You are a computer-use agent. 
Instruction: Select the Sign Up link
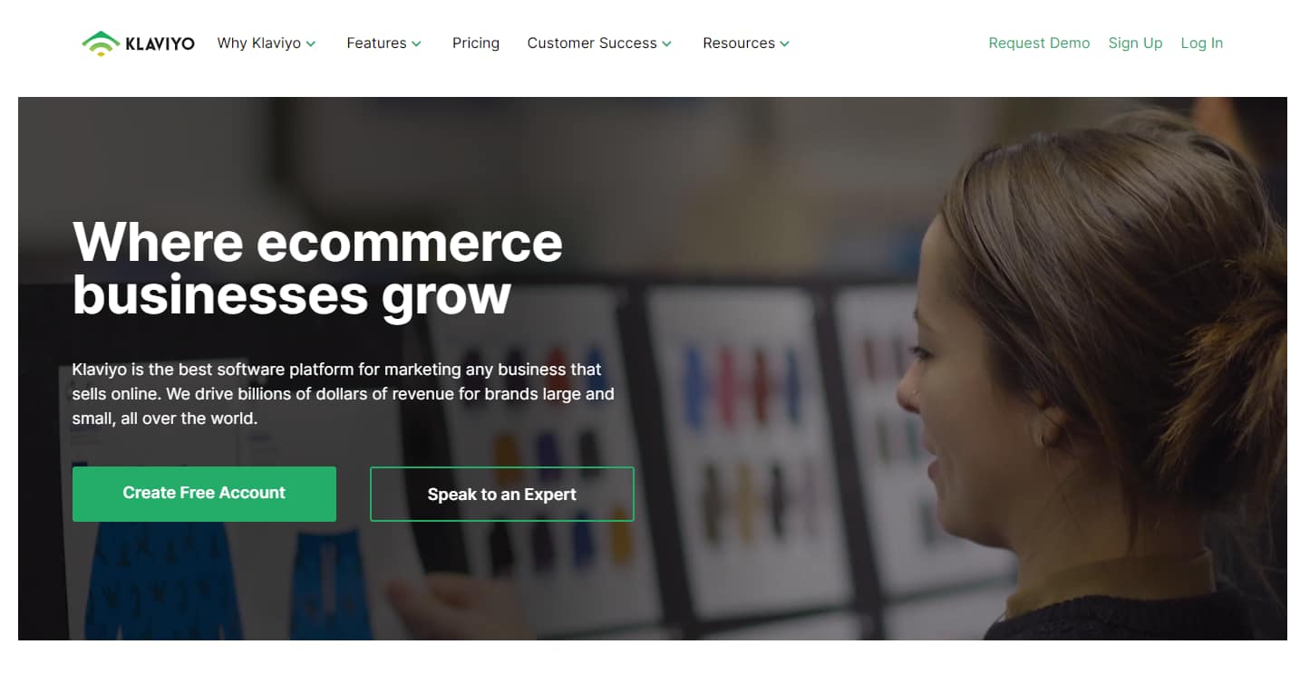coord(1135,43)
